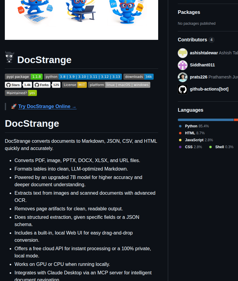Select HTML 8.7% language entry

192,133
